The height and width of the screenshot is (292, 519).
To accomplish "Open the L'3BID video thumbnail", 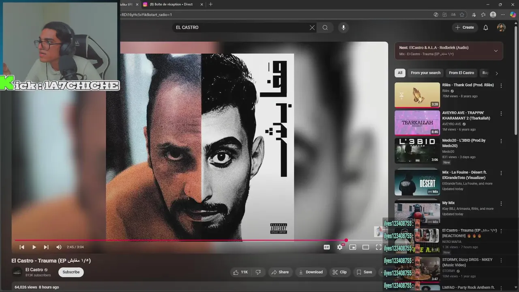I will (417, 150).
